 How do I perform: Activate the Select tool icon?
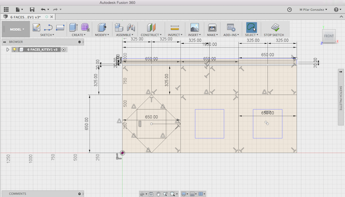[x=252, y=28]
